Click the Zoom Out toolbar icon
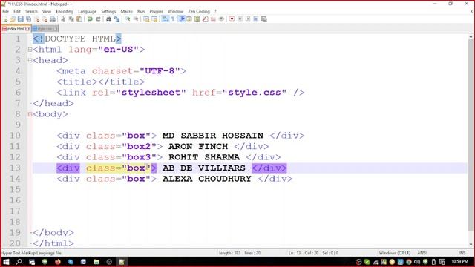475x267 pixels. (x=136, y=19)
